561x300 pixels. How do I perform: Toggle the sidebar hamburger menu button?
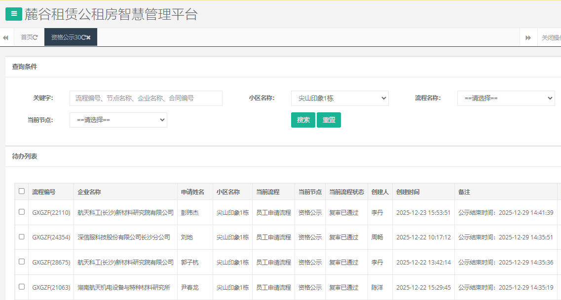13,14
